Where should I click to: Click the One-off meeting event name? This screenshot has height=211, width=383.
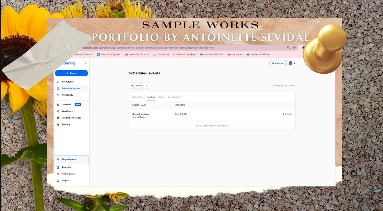140,114
